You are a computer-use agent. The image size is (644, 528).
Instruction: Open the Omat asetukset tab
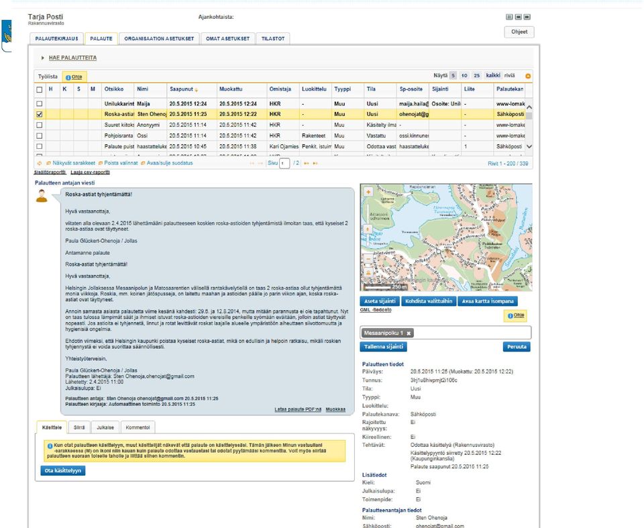tap(227, 39)
